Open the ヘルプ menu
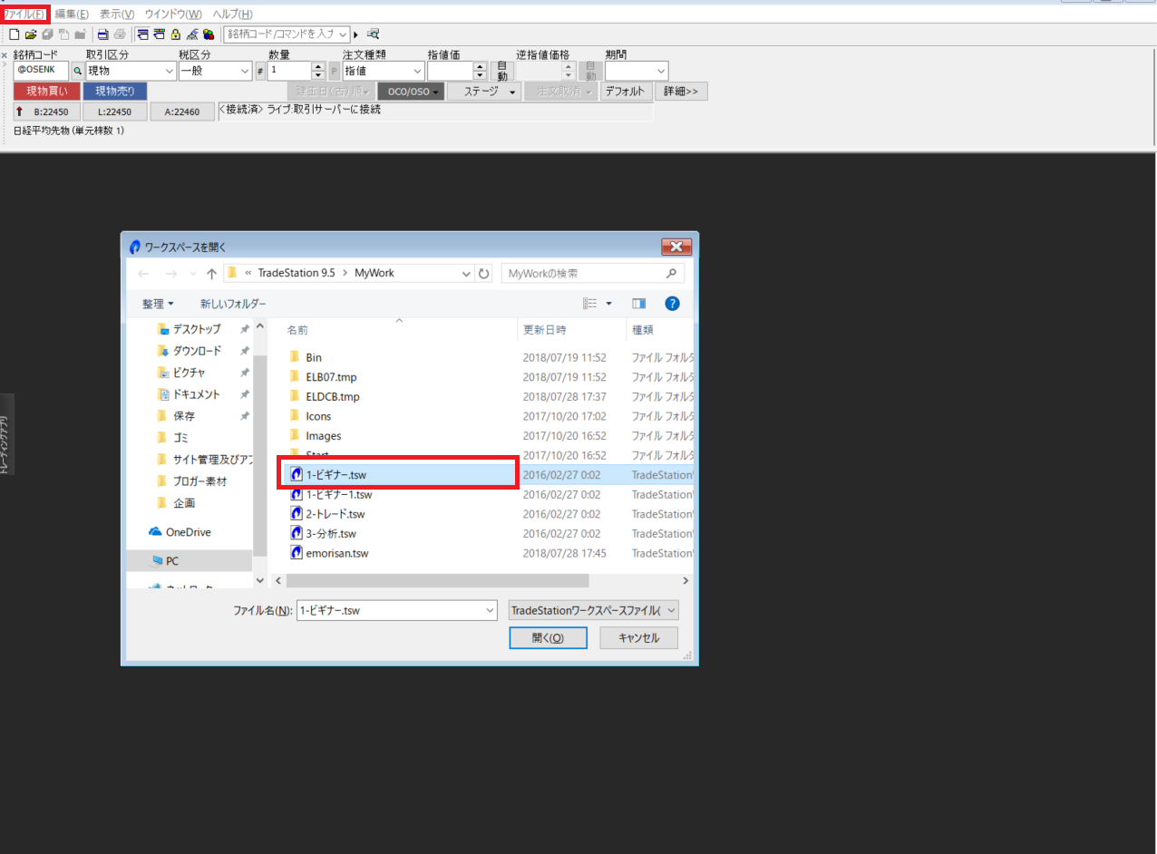 pyautogui.click(x=232, y=15)
